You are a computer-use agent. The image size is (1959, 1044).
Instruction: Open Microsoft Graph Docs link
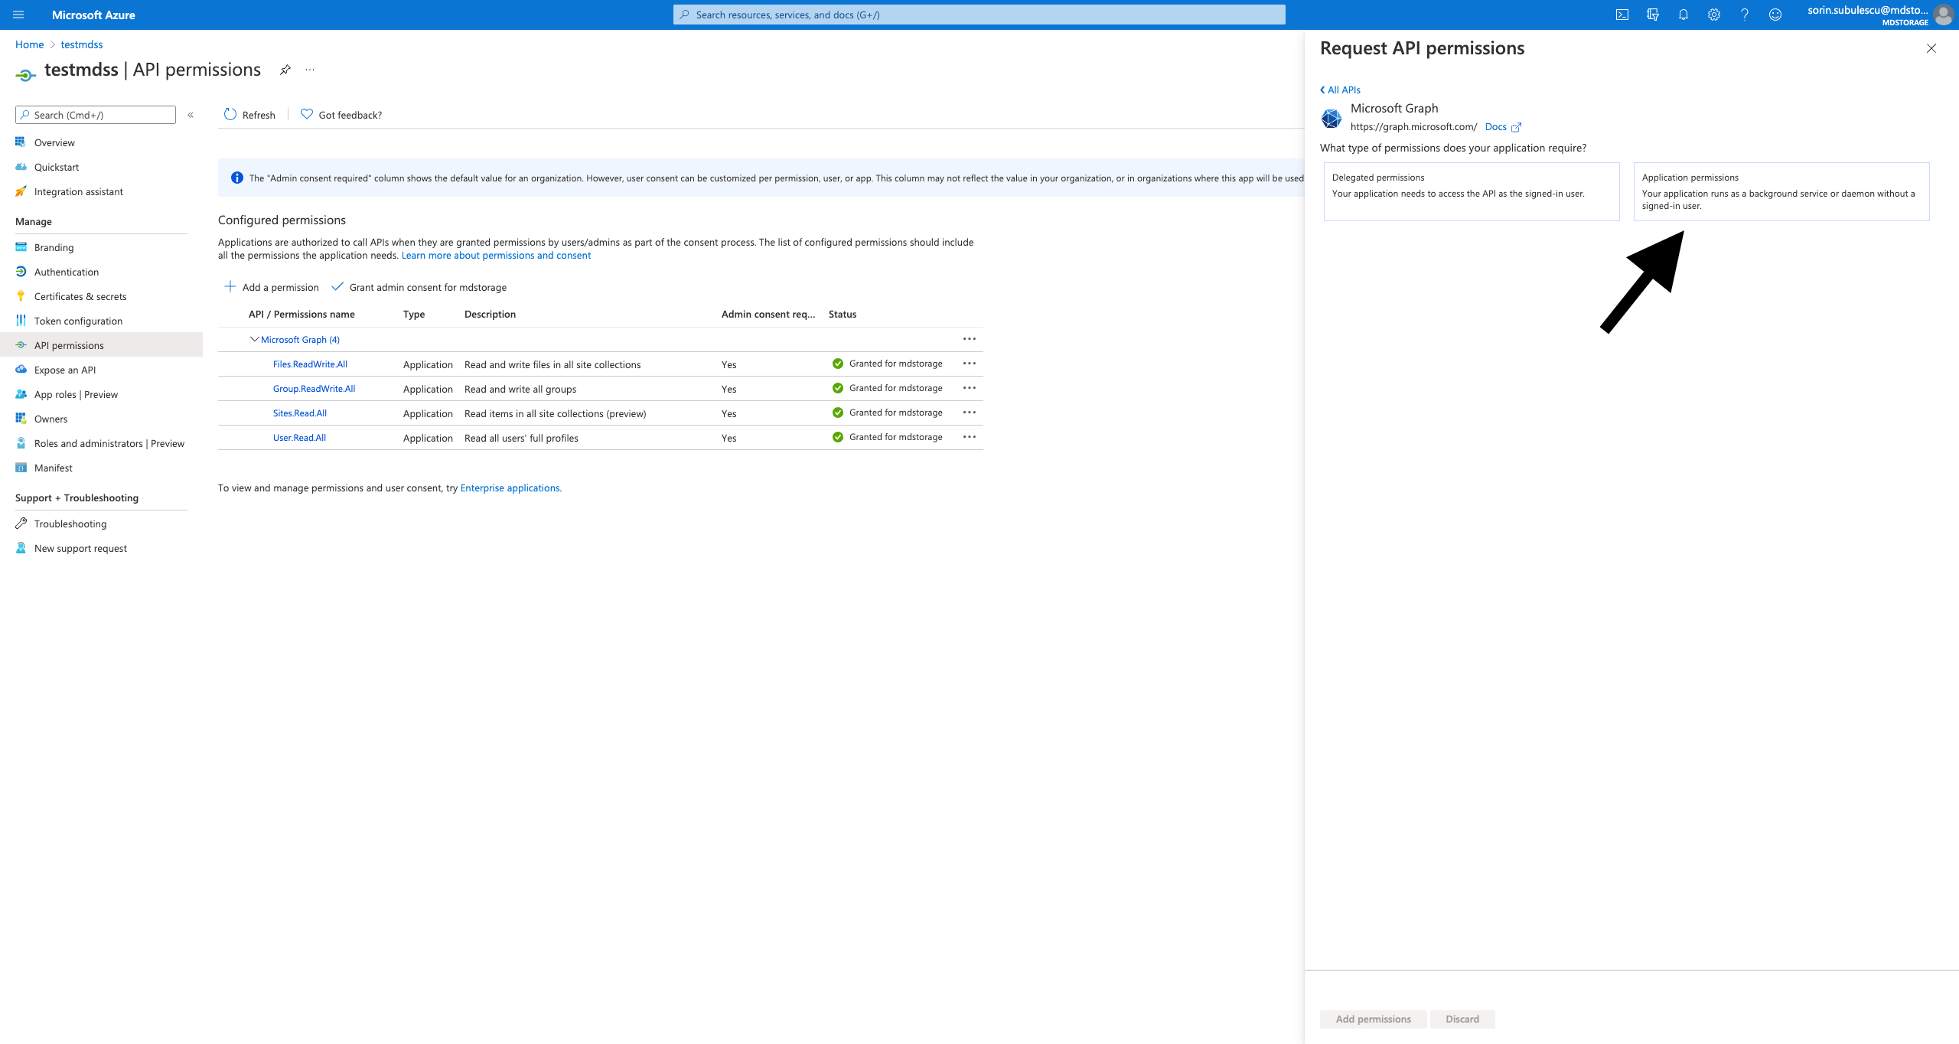coord(1503,127)
